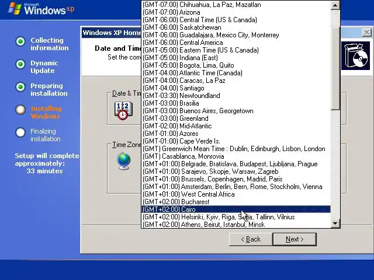The width and height of the screenshot is (374, 280).
Task: Choose (GMT-05:00) Indiana (East)
Action: click(x=236, y=58)
